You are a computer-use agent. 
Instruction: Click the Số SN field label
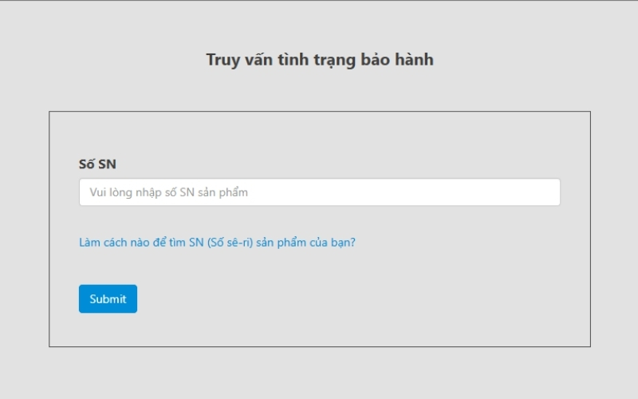click(97, 164)
